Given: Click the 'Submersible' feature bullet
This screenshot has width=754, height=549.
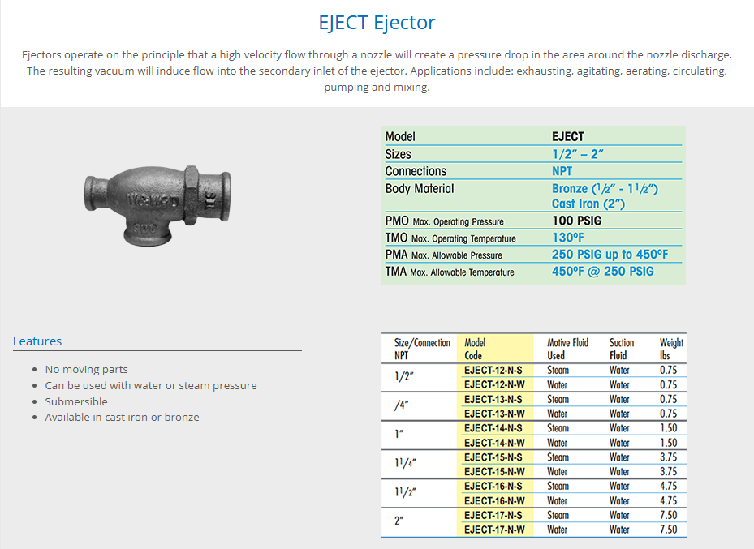Looking at the screenshot, I should coord(76,401).
